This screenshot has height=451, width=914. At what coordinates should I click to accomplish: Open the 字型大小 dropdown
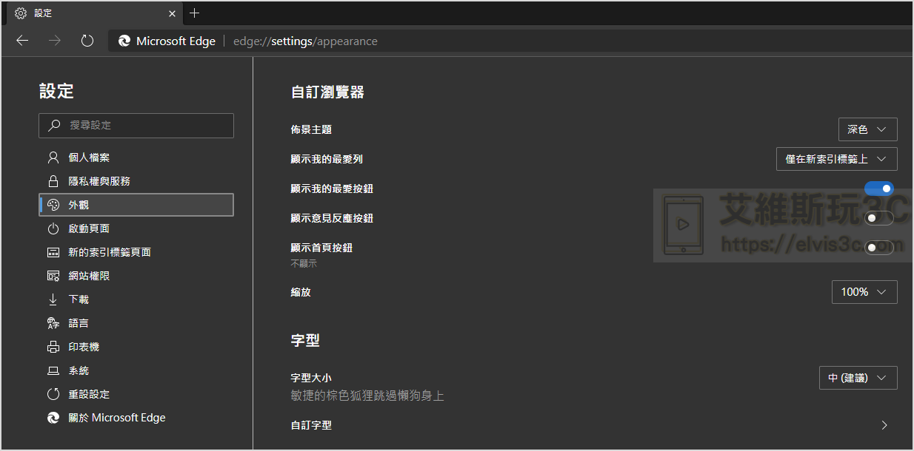[x=858, y=378]
